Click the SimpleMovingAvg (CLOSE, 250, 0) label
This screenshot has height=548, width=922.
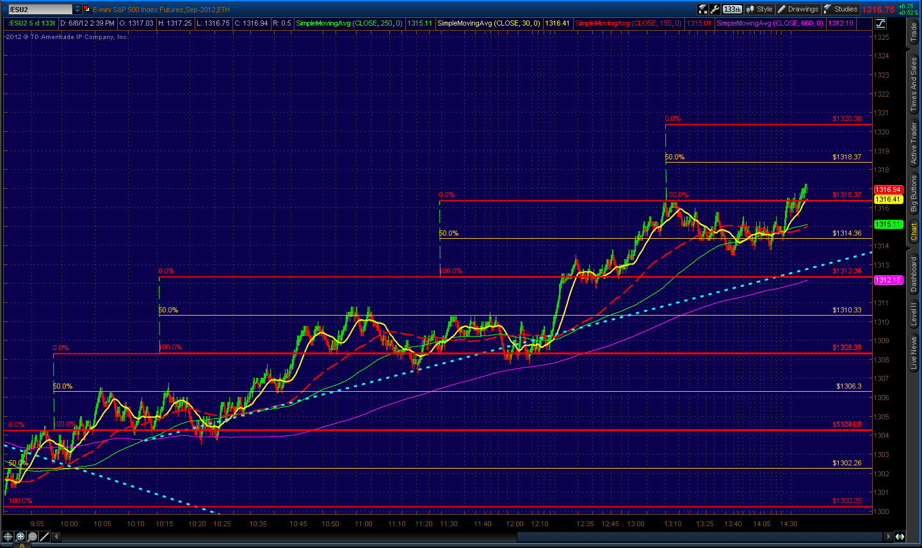pyautogui.click(x=349, y=23)
